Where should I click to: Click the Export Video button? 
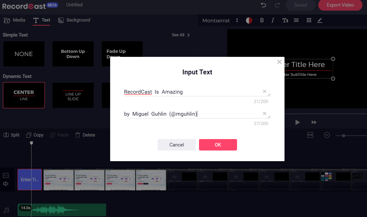(340, 5)
